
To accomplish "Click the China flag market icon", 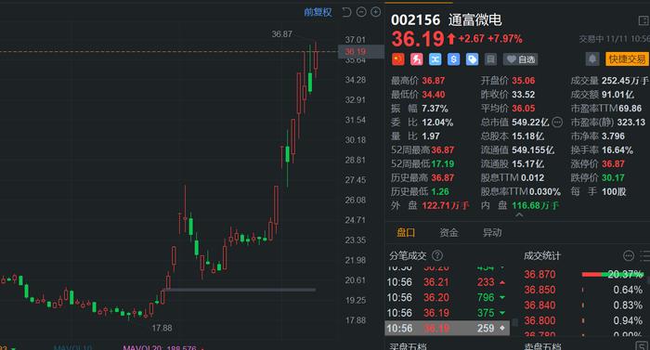I will (398, 59).
